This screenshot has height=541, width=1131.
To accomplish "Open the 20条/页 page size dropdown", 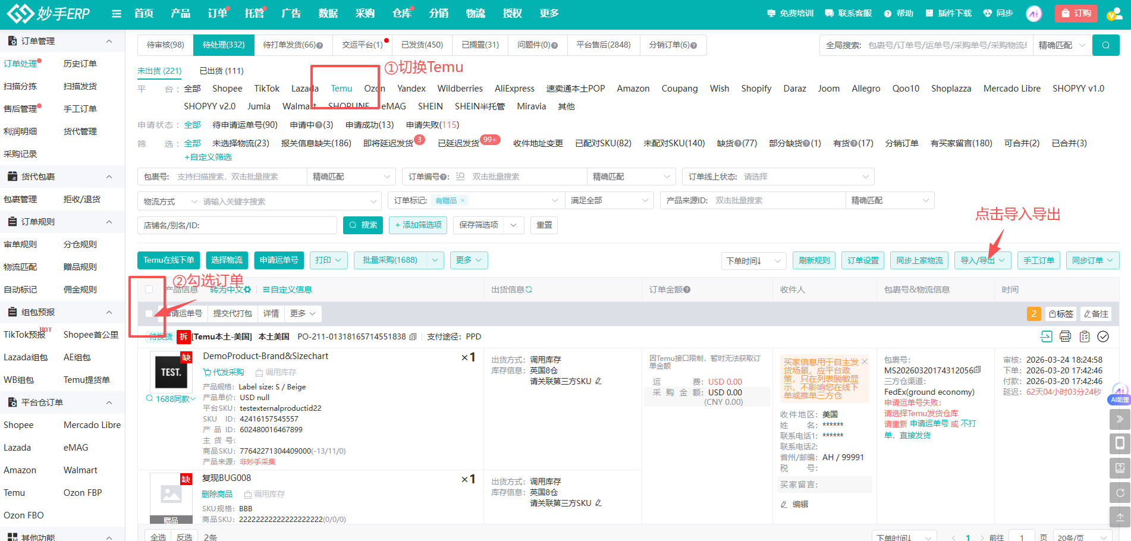I will (1082, 537).
